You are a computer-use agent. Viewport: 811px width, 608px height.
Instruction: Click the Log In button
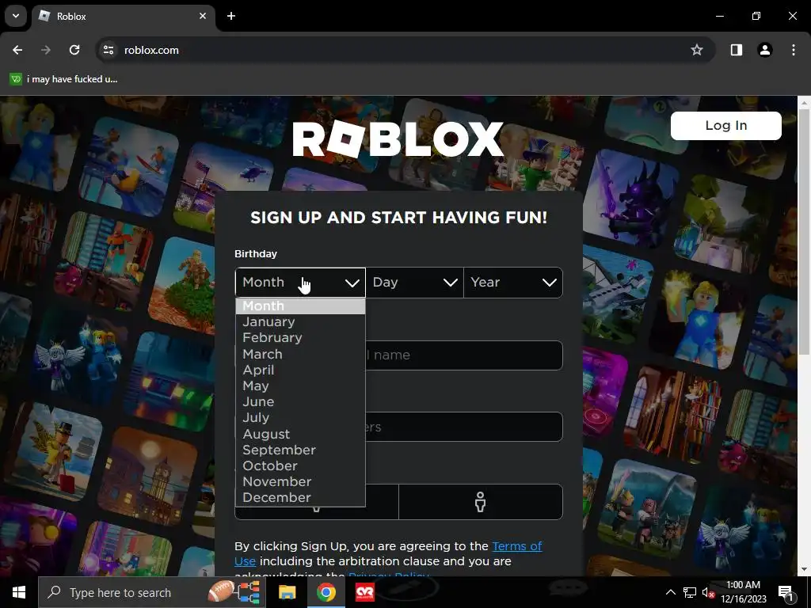tap(726, 126)
